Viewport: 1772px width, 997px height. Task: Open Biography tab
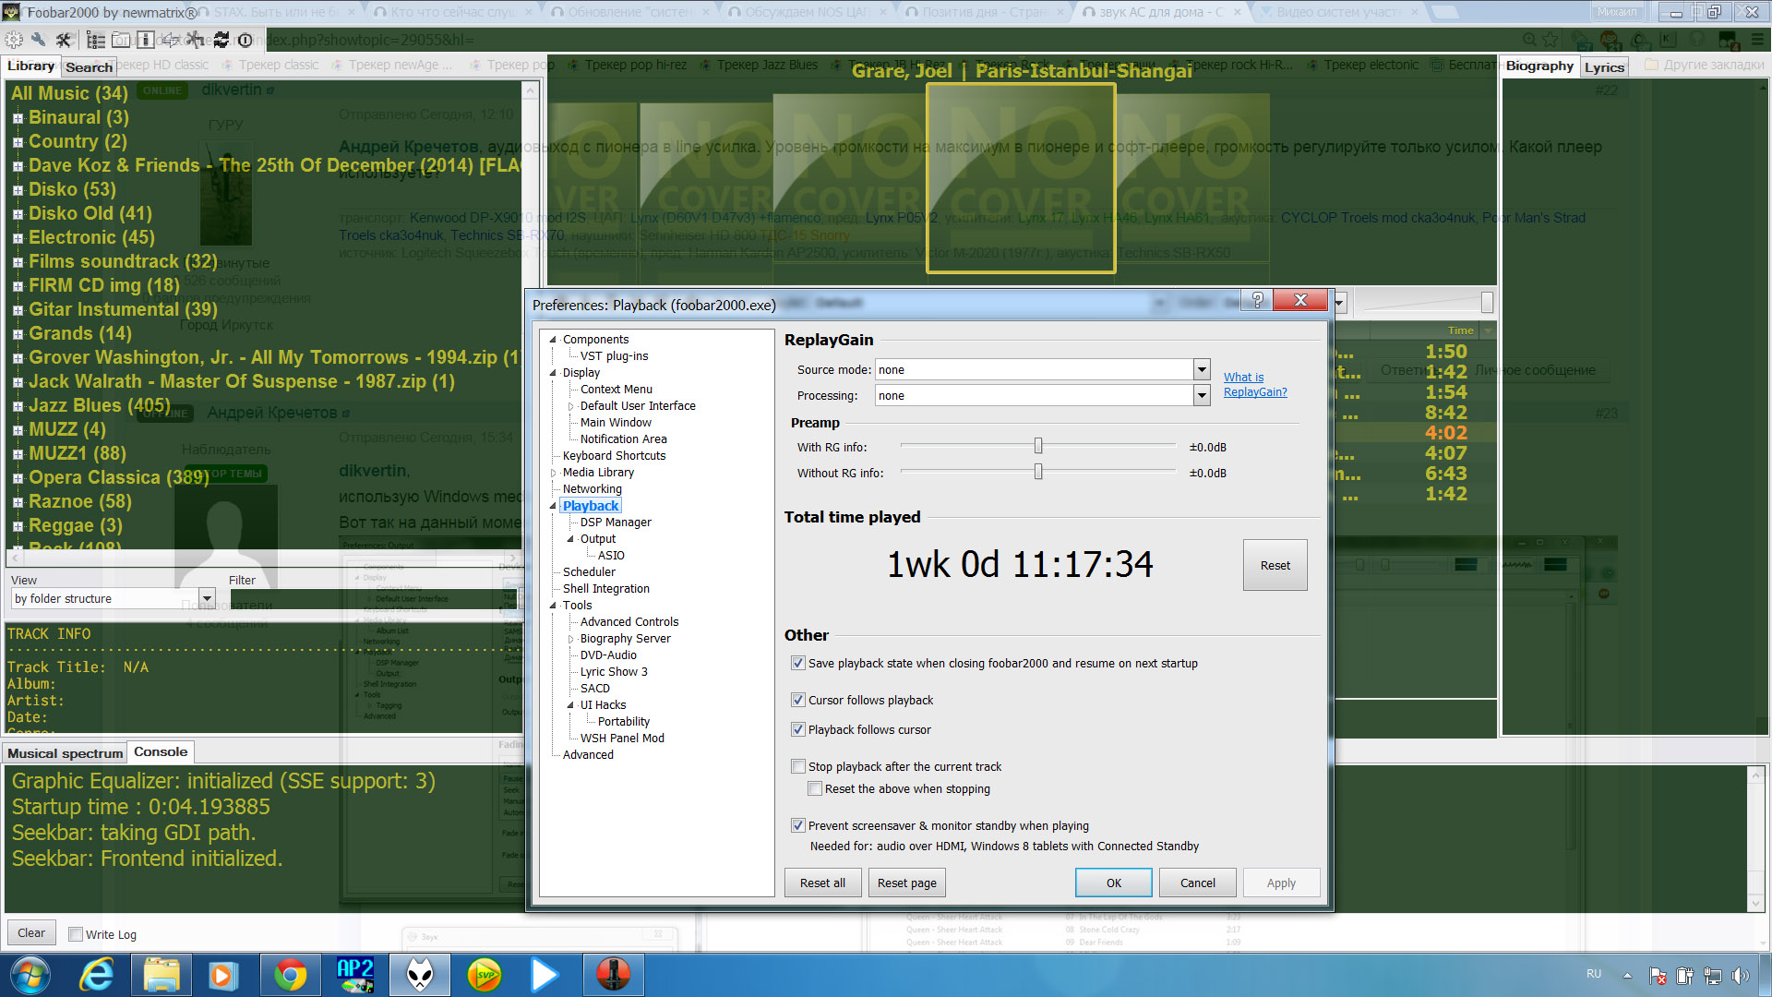[1539, 66]
